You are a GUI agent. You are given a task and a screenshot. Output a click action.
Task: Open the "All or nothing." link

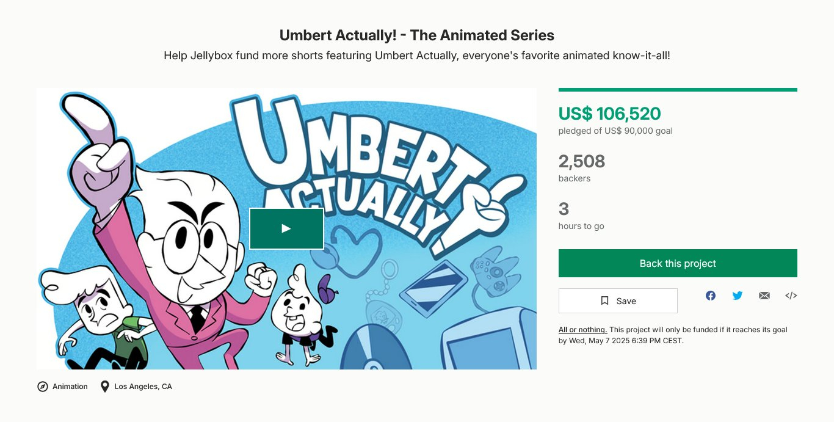(x=582, y=330)
